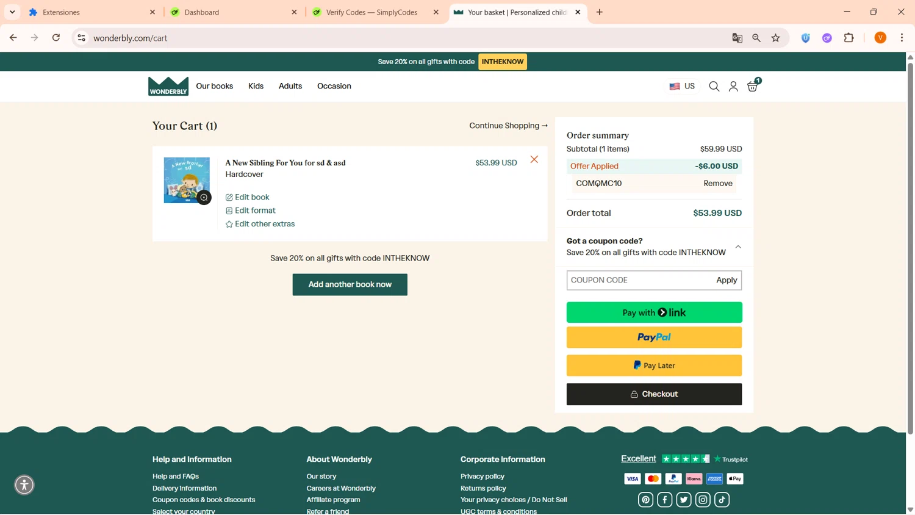Apply the coupon code
The height and width of the screenshot is (515, 915).
point(727,280)
